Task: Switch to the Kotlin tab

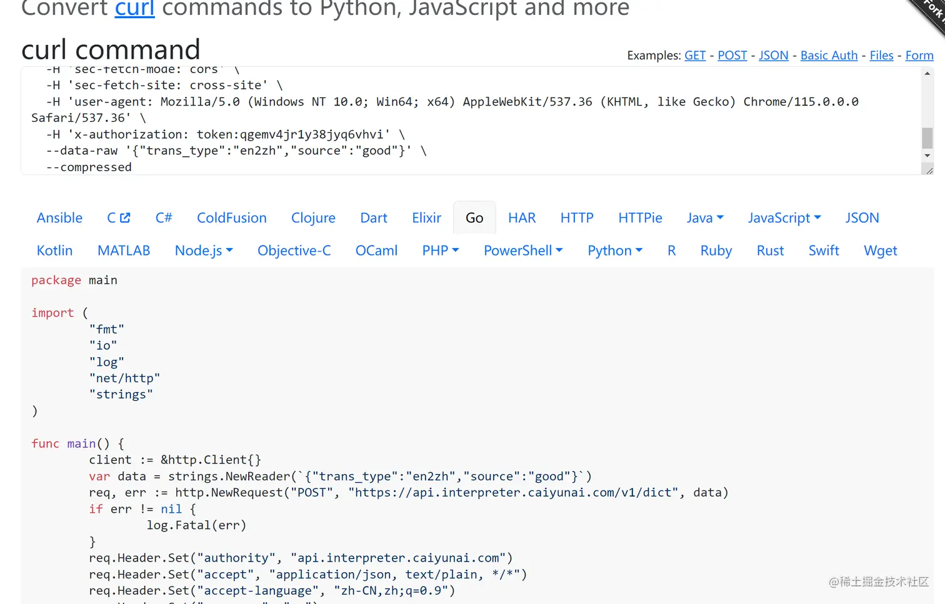Action: (x=55, y=250)
